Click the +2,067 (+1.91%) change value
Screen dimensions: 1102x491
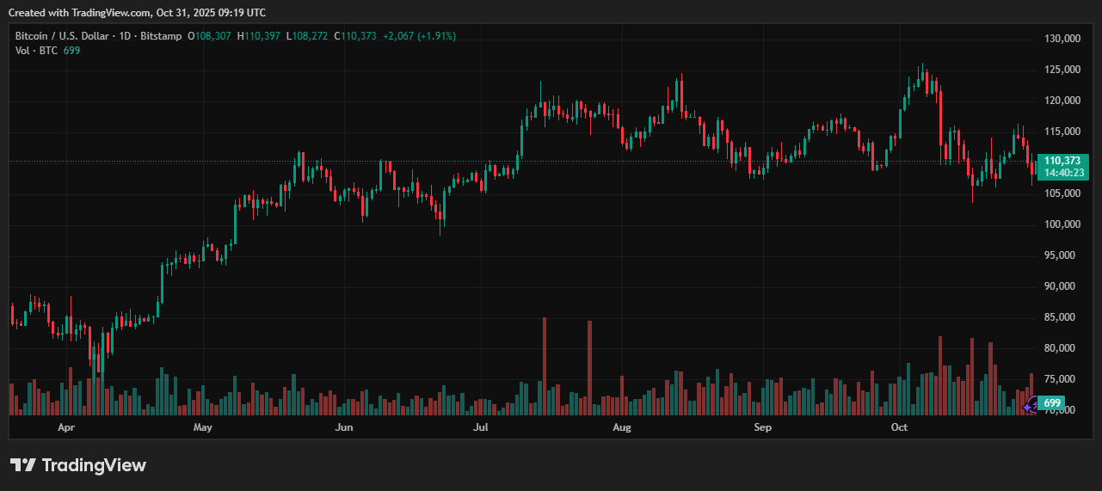(419, 36)
